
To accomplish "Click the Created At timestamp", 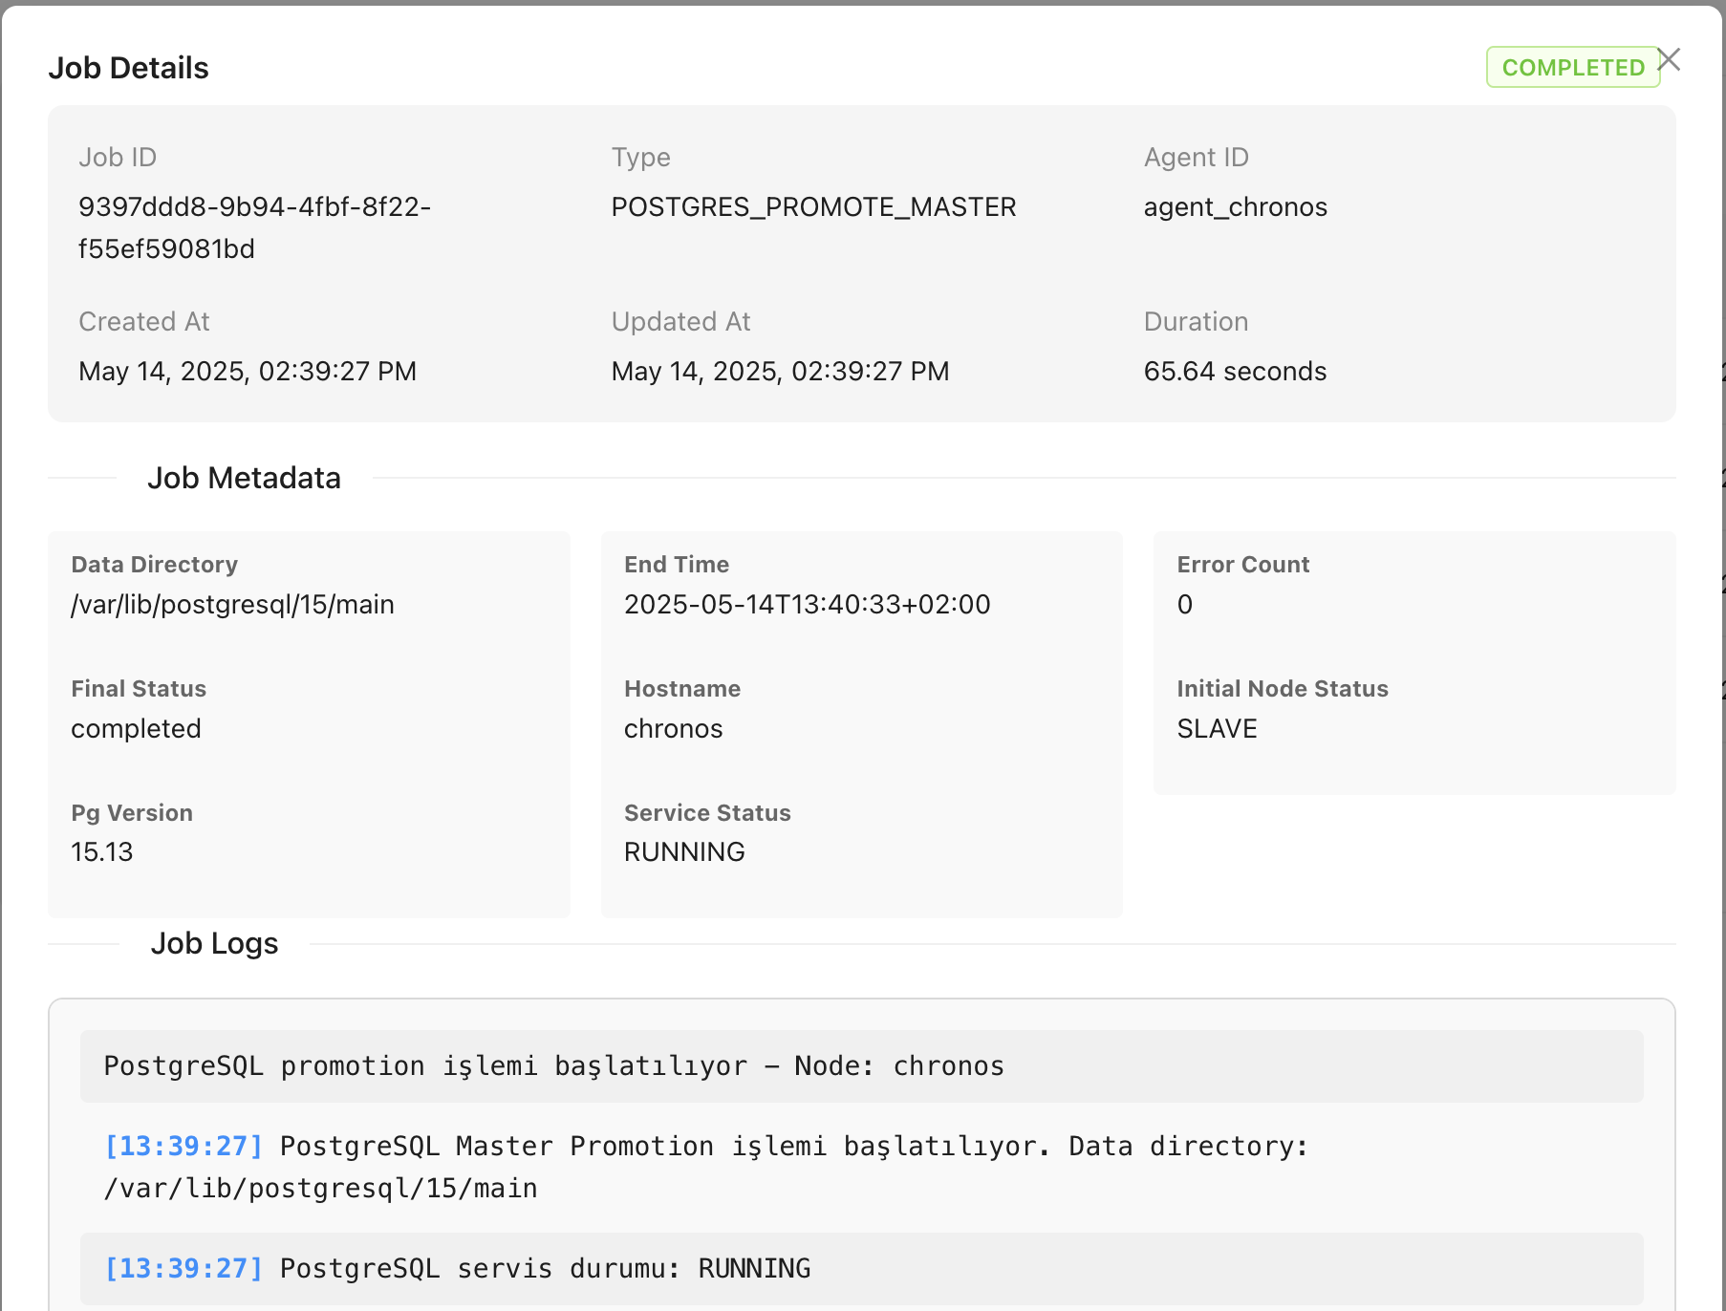I will [x=248, y=371].
